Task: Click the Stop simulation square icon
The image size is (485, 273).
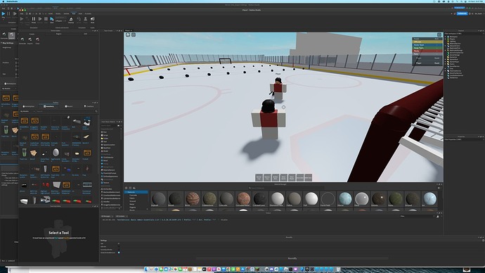Action: pyautogui.click(x=46, y=19)
